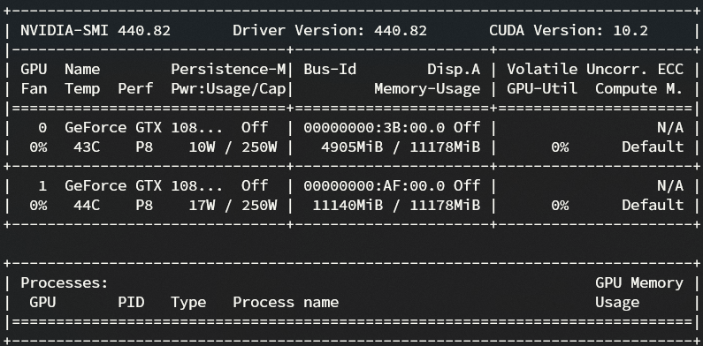Image resolution: width=703 pixels, height=346 pixels.
Task: Select the PID column header
Action: click(x=131, y=302)
